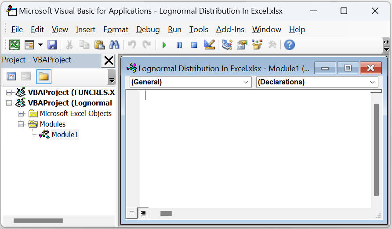Open the Help menu
Image resolution: width=392 pixels, height=229 pixels.
point(297,29)
